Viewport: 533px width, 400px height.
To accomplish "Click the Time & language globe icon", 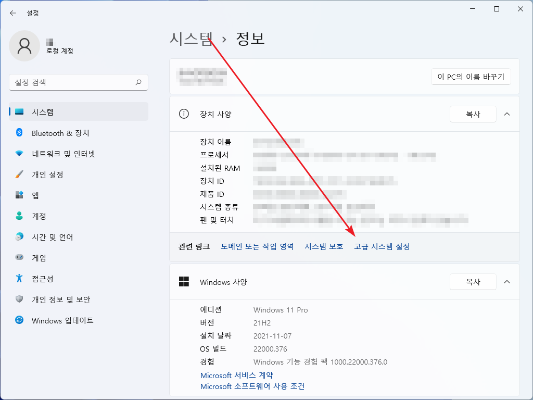I will pos(19,236).
